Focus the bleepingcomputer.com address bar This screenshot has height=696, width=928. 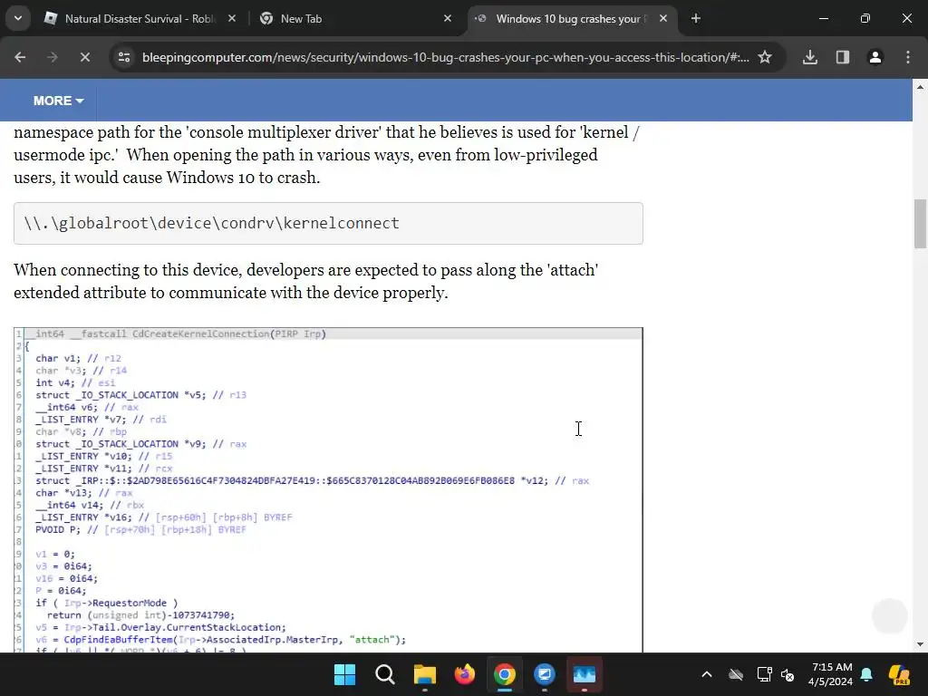[445, 57]
